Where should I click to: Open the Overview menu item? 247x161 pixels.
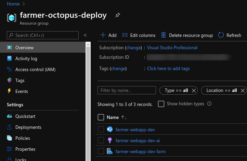[x=43, y=48]
